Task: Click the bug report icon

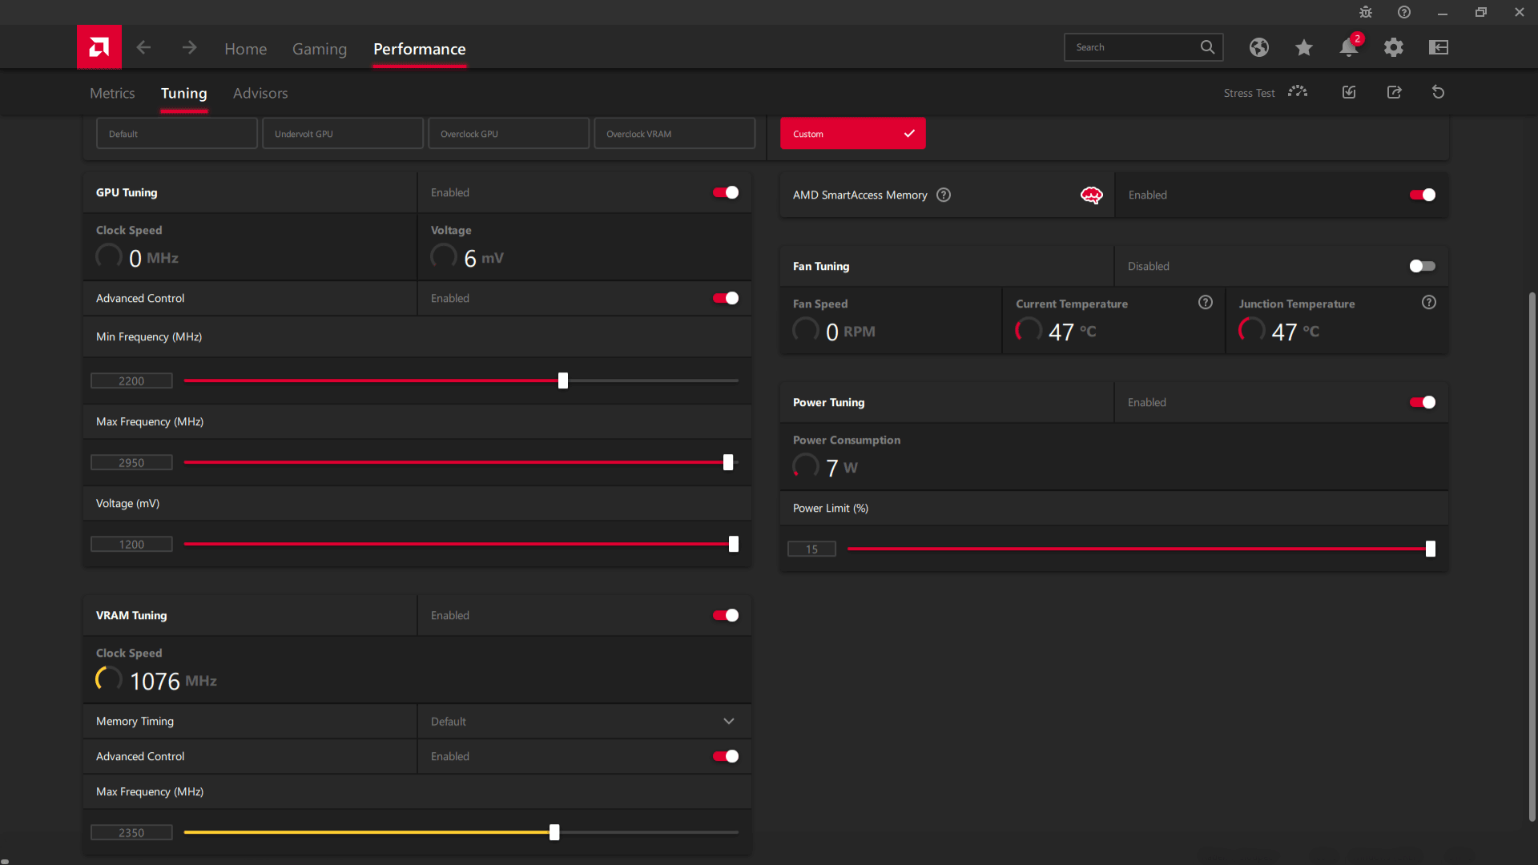Action: (1366, 12)
